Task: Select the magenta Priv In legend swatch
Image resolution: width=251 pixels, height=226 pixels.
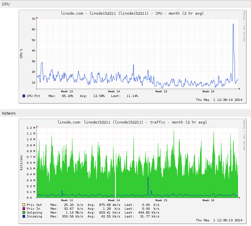Action: pyautogui.click(x=24, y=209)
